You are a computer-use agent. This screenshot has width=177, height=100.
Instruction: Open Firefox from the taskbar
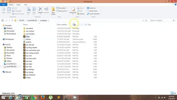coord(43,97)
